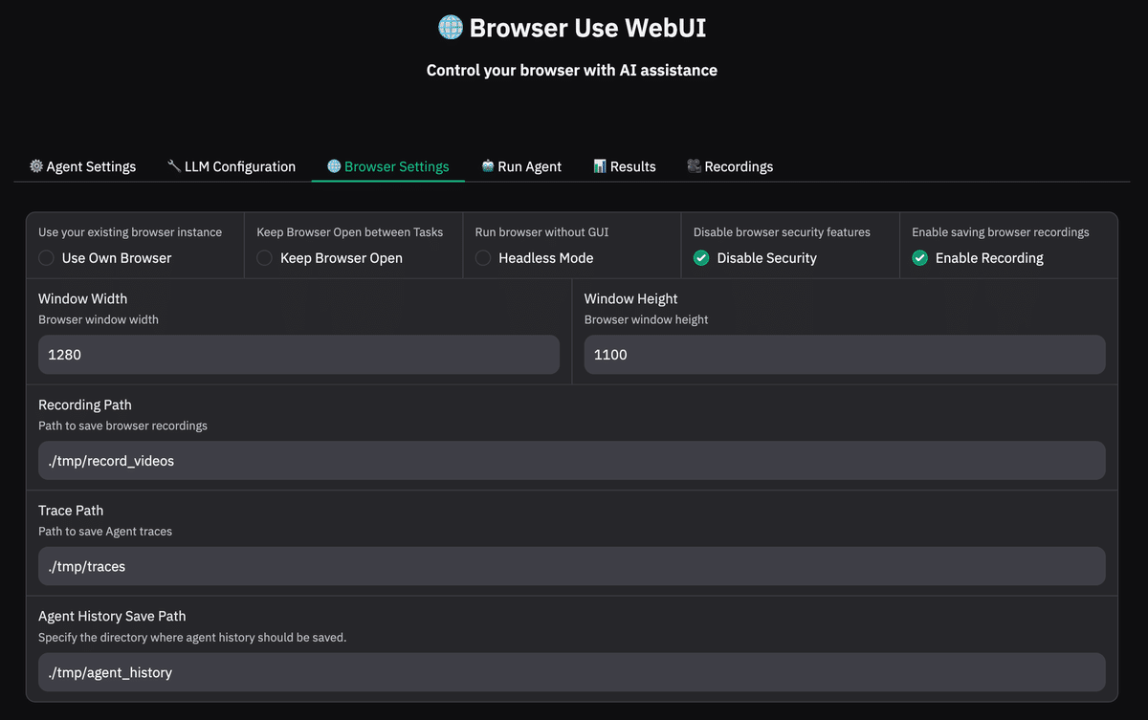The height and width of the screenshot is (720, 1148).
Task: Click 'Run browser without GUI' description
Action: pyautogui.click(x=541, y=232)
